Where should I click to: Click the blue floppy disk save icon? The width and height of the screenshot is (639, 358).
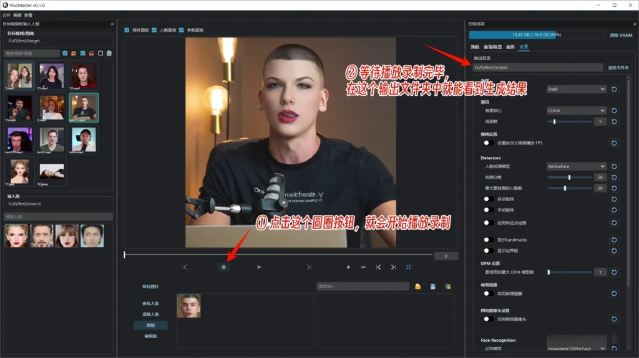(x=432, y=286)
